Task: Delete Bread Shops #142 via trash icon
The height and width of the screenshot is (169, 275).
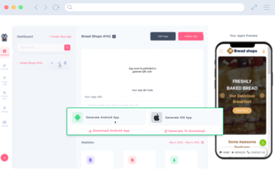Action: (x=65, y=63)
